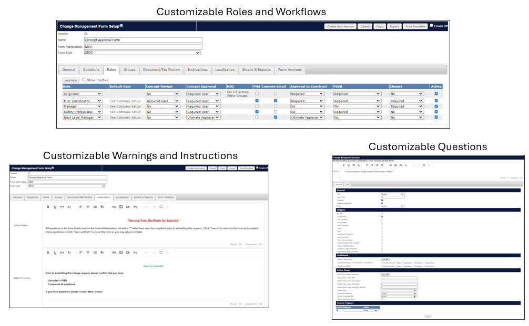Open Concept Approval dropdown for Next Level Manager
The image size is (529, 326).
click(203, 118)
